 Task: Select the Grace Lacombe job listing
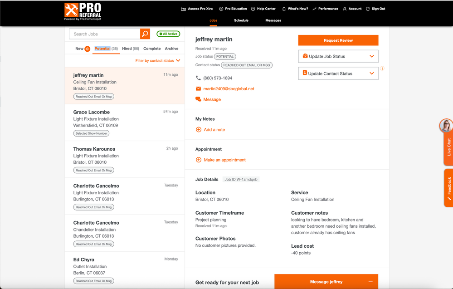point(124,122)
